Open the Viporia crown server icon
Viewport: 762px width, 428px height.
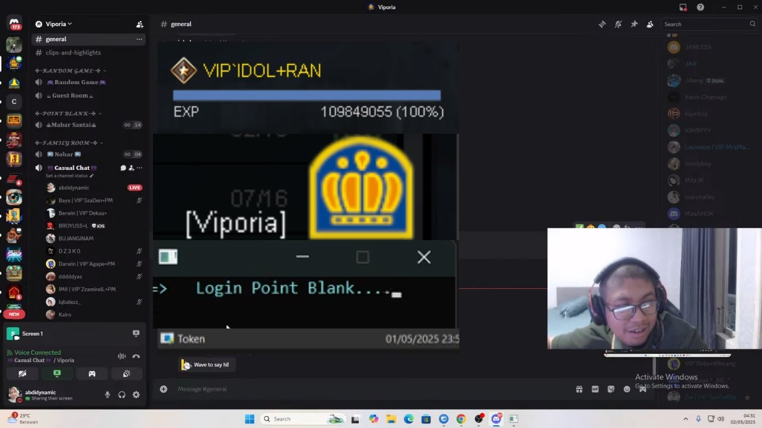14,63
